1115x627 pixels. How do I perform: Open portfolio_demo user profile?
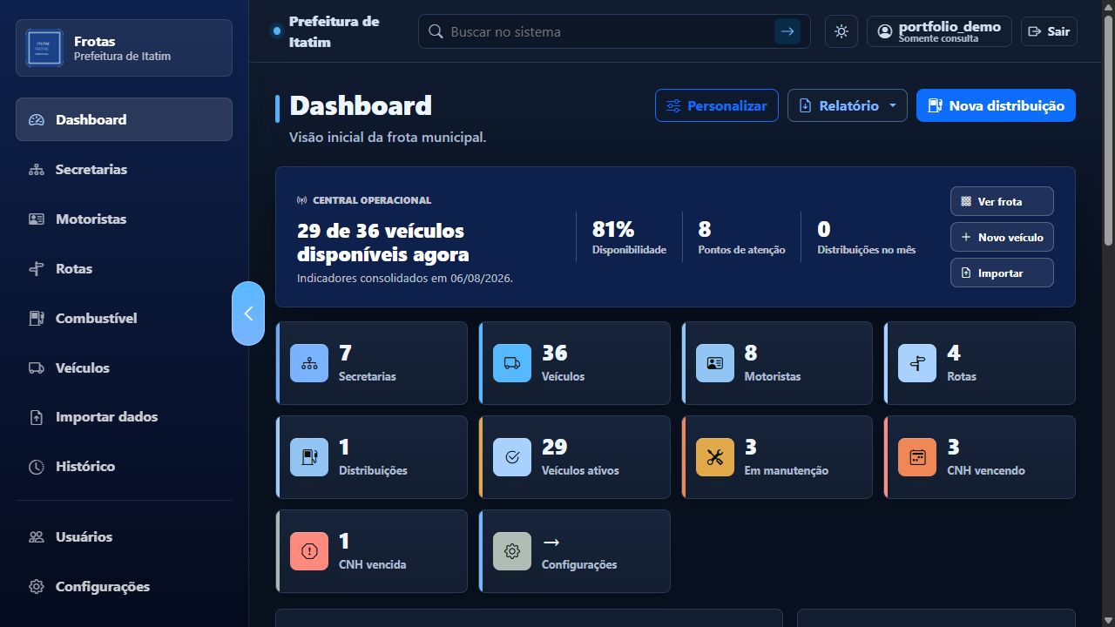(x=939, y=31)
